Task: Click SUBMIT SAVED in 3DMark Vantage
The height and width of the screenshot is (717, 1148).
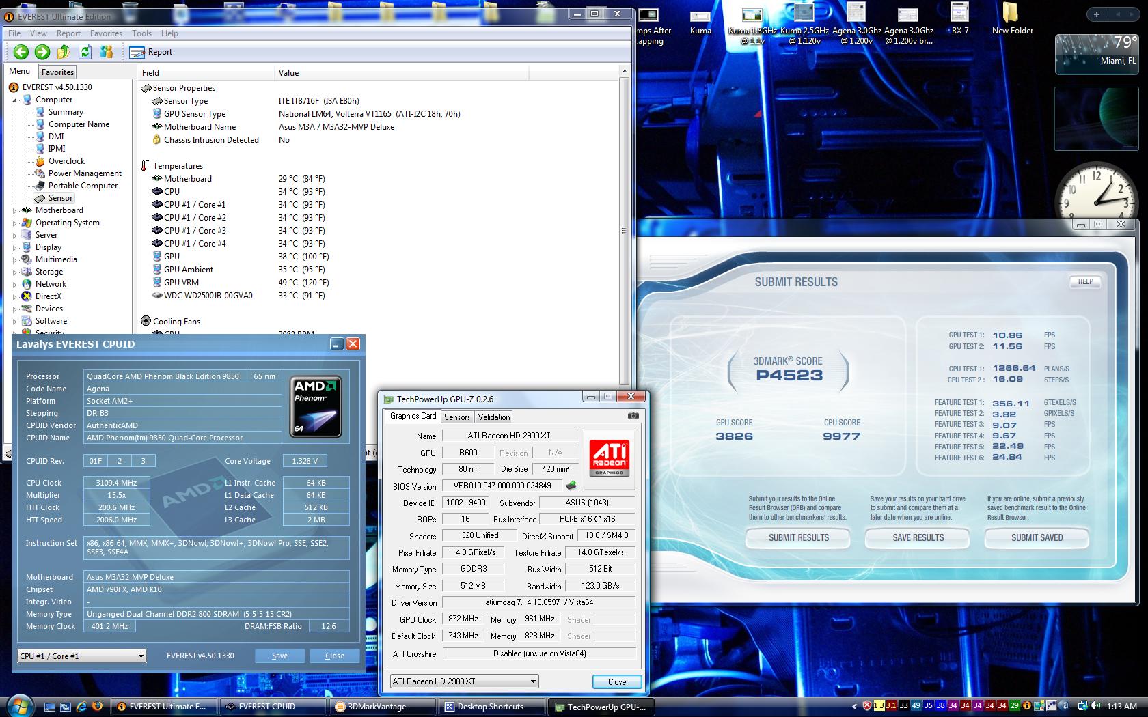Action: point(1037,538)
